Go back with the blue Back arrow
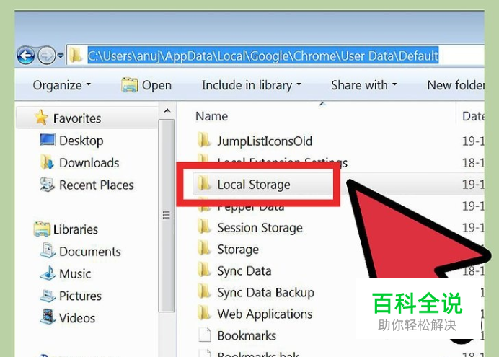Image resolution: width=499 pixels, height=357 pixels. click(x=26, y=56)
